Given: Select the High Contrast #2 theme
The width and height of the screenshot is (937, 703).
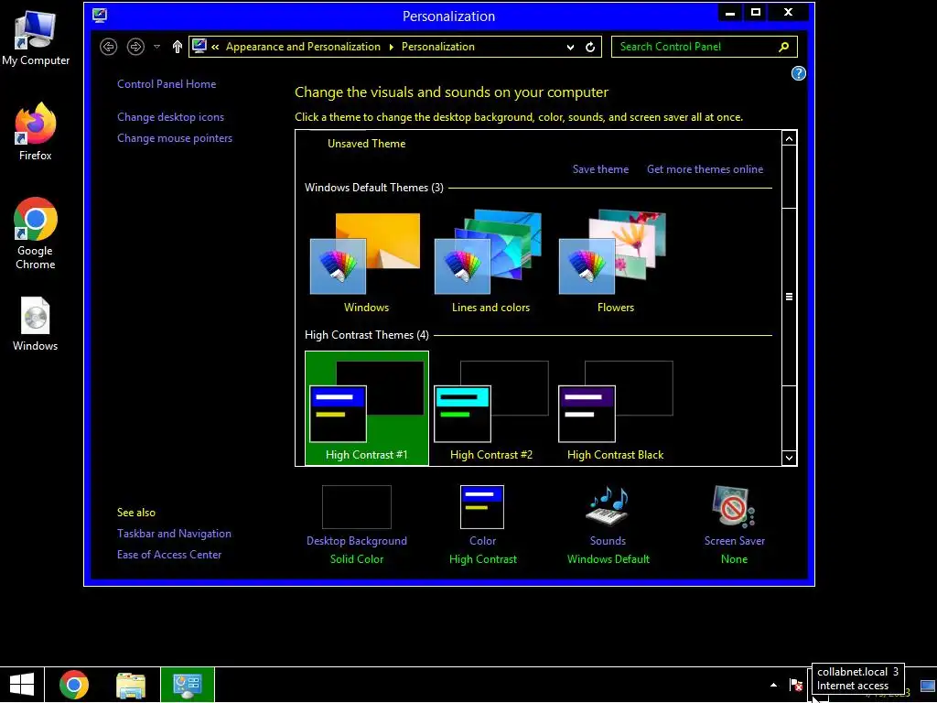Looking at the screenshot, I should [490, 408].
